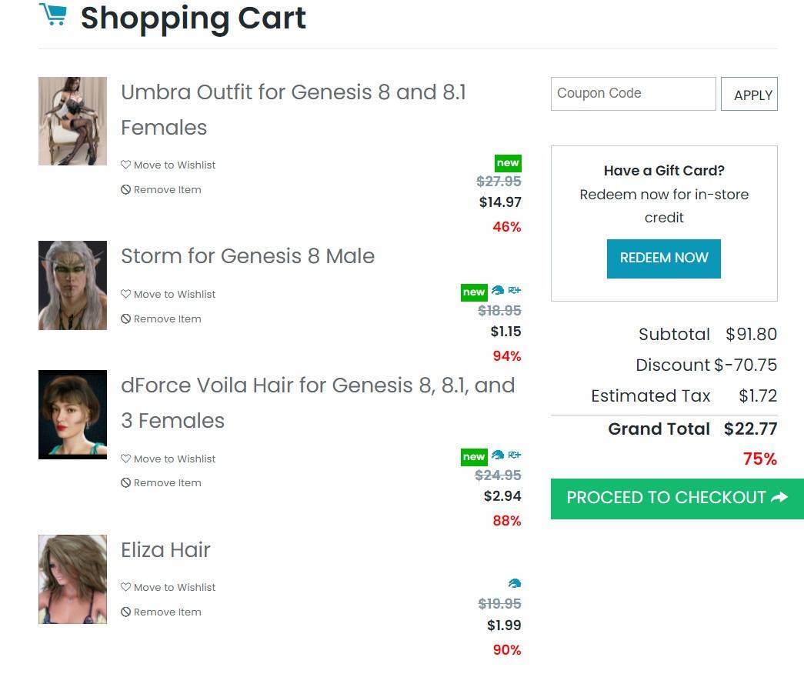Viewport: 804px width, 674px height.
Task: Click the blue animal icon for Eliza Hair
Action: click(x=515, y=584)
